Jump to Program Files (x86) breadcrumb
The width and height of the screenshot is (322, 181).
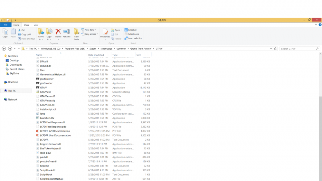[x=75, y=49]
